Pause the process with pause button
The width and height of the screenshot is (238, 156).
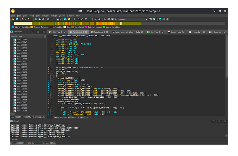[x=109, y=19]
